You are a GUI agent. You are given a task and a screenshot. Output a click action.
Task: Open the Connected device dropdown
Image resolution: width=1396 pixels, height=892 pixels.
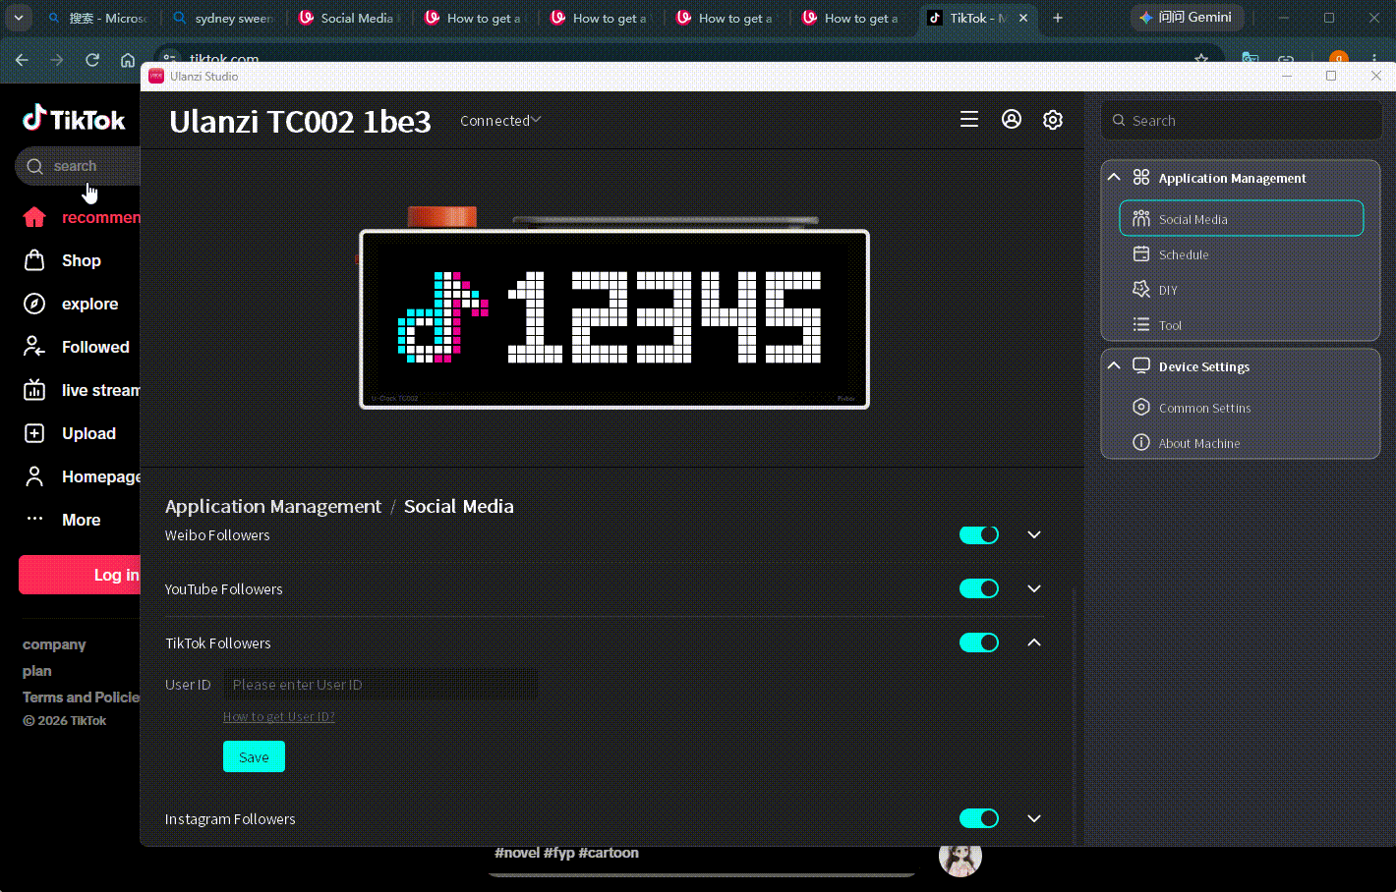tap(500, 120)
